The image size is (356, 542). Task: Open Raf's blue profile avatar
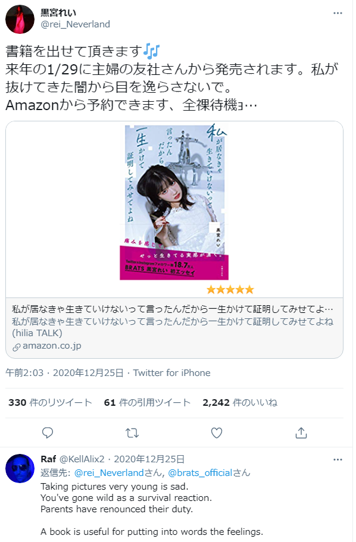(x=20, y=468)
